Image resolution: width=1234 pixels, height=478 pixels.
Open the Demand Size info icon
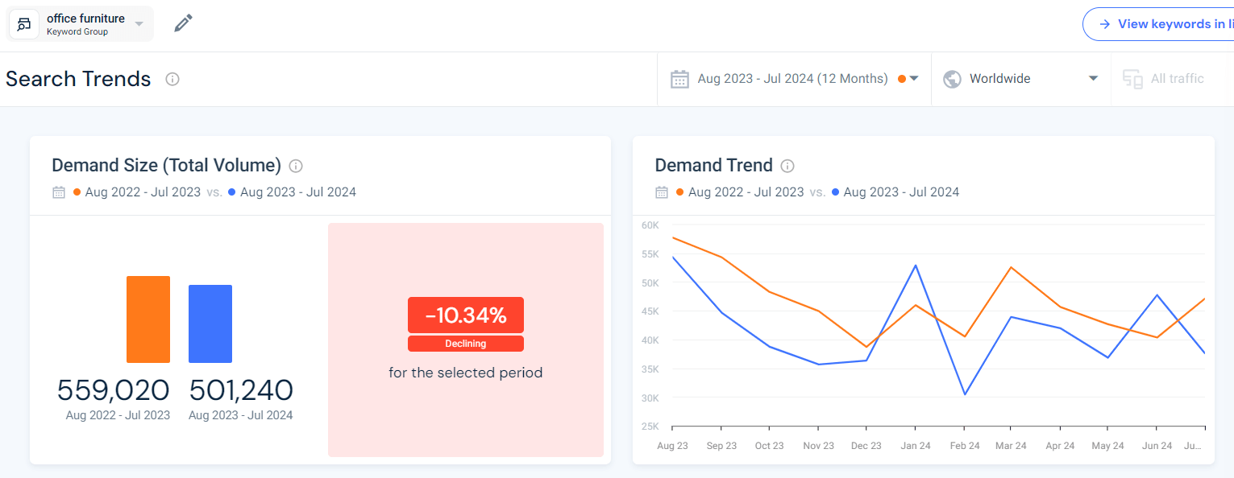295,166
